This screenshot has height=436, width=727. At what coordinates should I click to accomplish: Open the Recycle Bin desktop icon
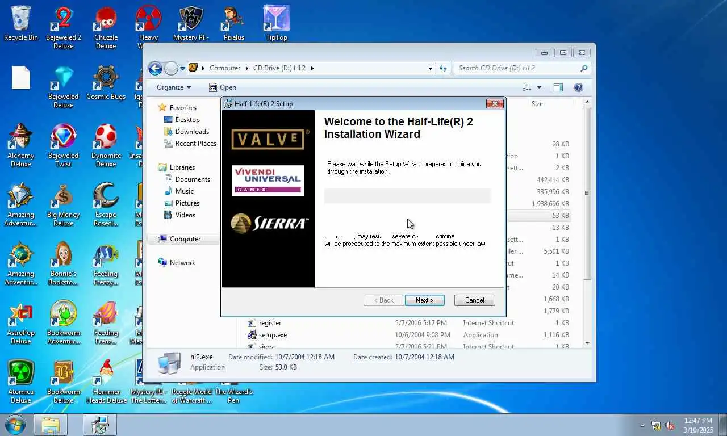[x=21, y=23]
